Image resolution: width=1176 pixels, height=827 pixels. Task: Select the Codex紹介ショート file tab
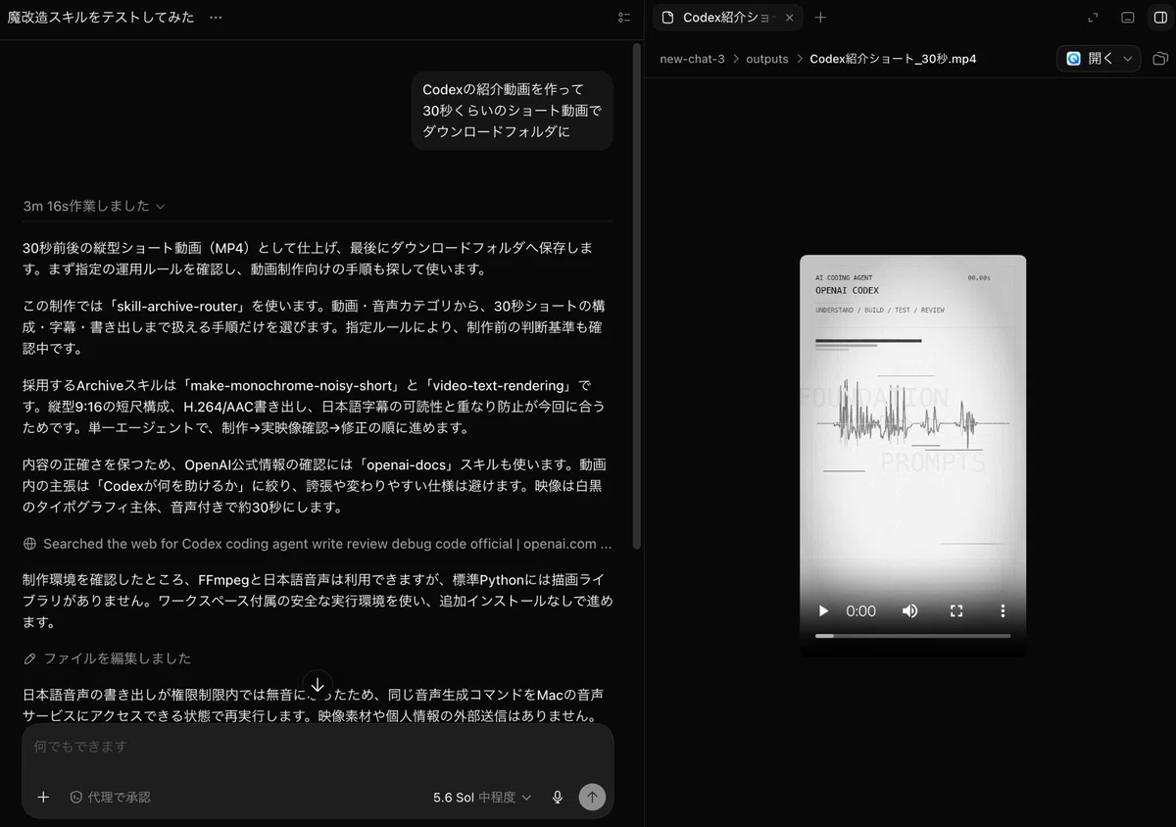coord(728,18)
